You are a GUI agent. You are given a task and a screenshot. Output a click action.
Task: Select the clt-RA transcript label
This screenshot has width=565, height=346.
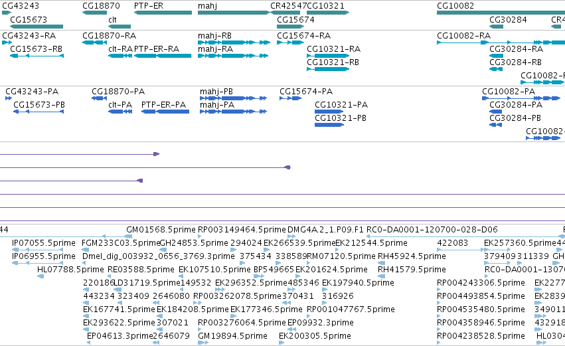coord(120,49)
